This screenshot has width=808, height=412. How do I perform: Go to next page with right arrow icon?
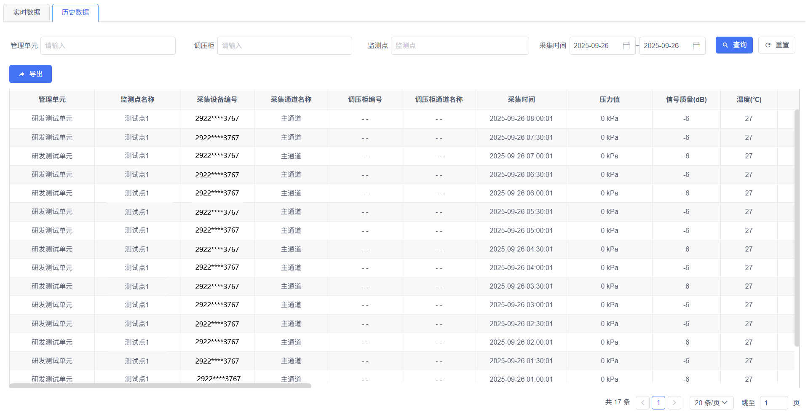[x=674, y=403]
